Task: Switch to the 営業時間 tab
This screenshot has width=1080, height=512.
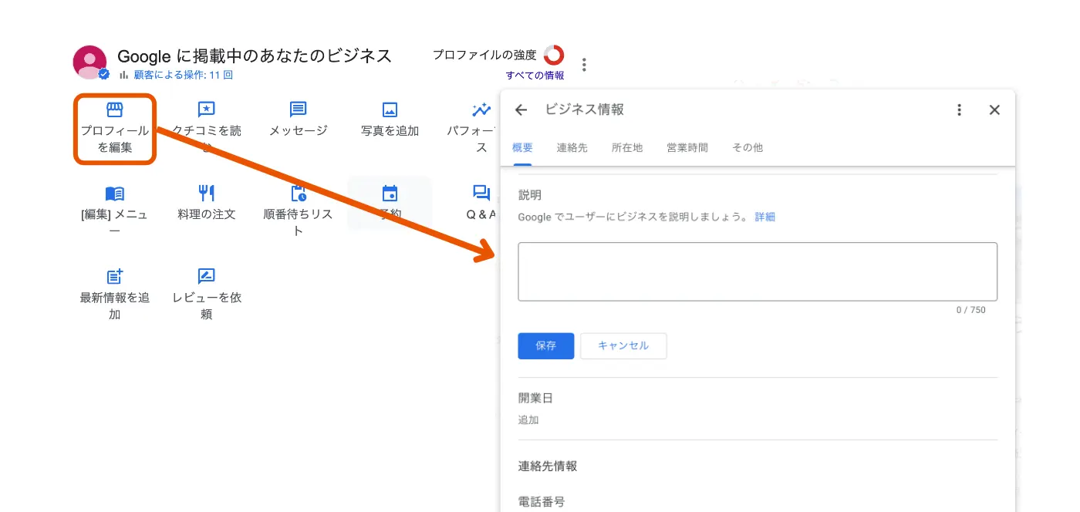Action: tap(687, 147)
